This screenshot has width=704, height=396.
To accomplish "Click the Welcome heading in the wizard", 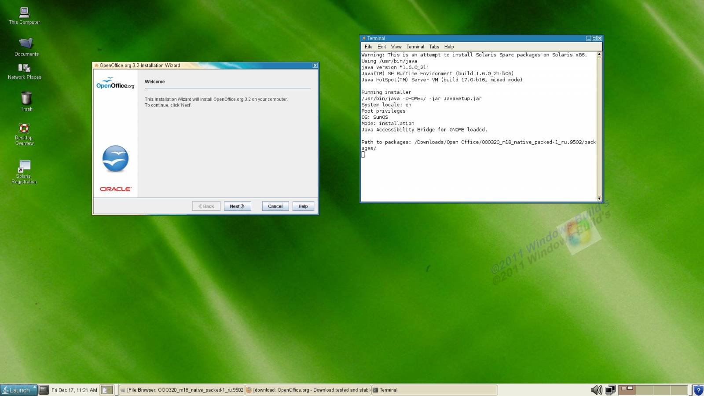I will tap(155, 81).
